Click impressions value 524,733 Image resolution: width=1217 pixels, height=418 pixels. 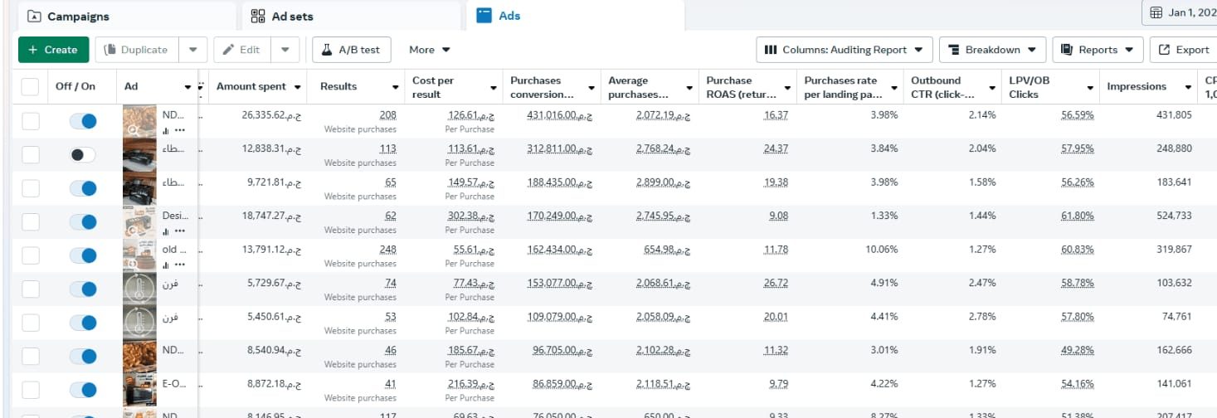point(1174,216)
